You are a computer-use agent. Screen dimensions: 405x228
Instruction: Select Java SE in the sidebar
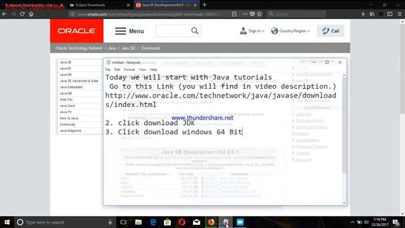tap(66, 62)
